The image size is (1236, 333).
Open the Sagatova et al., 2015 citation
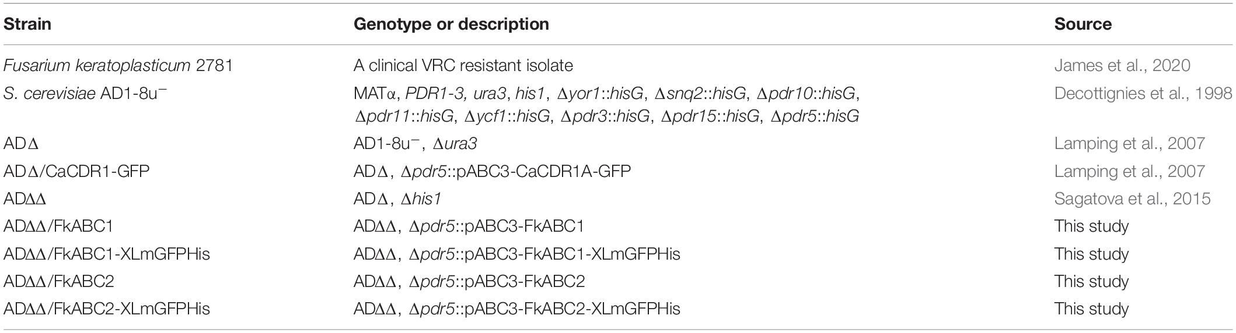pos(1132,199)
